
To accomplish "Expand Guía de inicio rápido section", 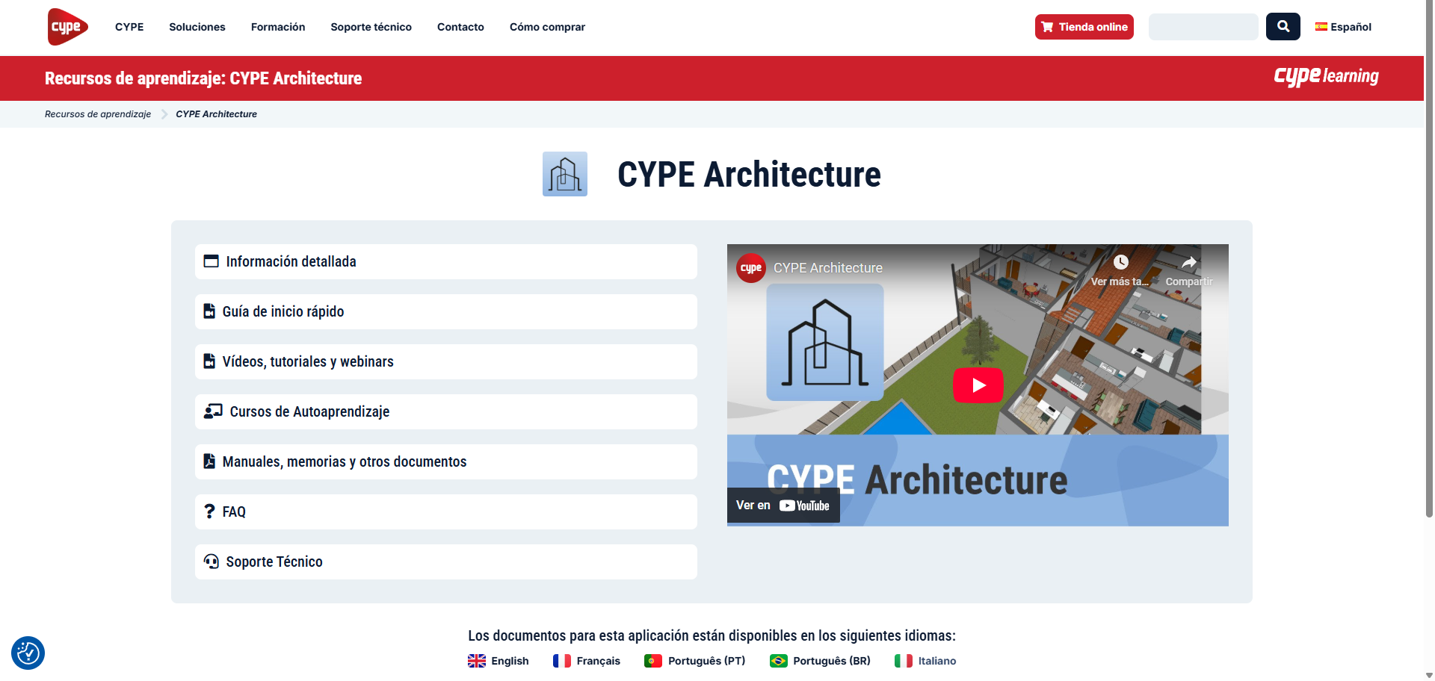I will [445, 311].
